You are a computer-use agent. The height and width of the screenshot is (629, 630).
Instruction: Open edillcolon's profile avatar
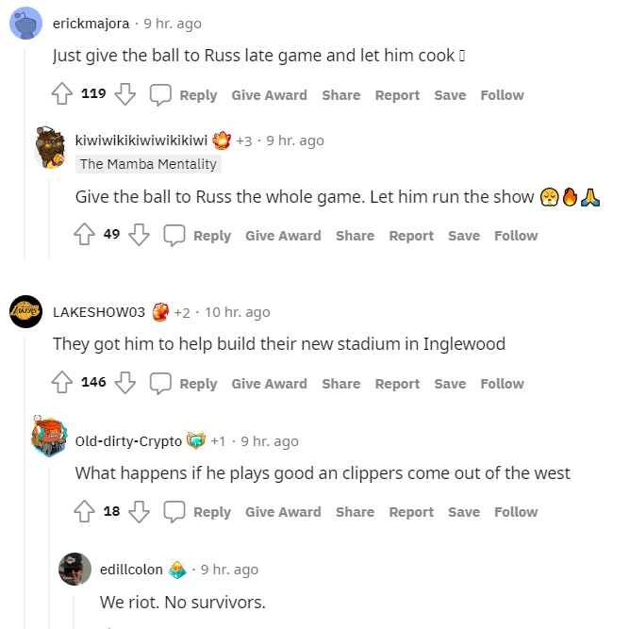(75, 570)
